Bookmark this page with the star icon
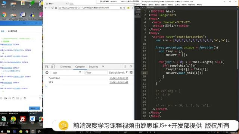The width and height of the screenshot is (239, 134). (x=124, y=7)
